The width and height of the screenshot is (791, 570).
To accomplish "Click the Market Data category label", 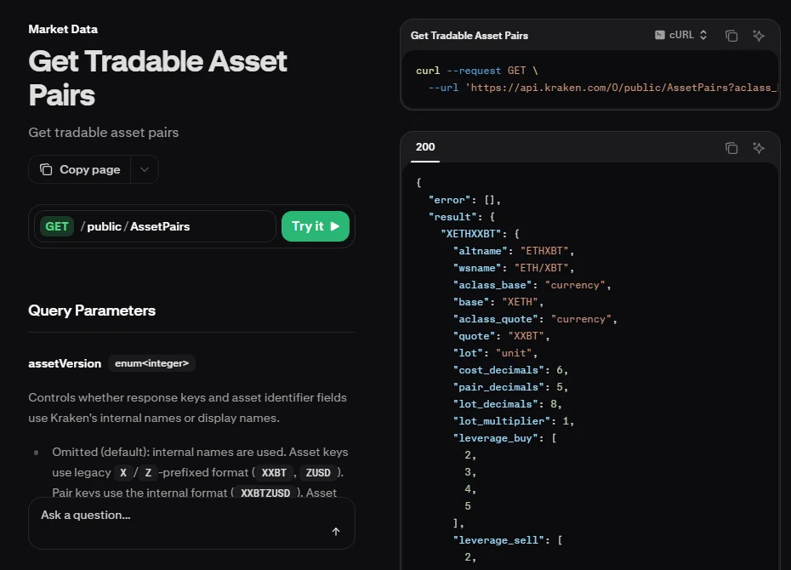I will 63,29.
